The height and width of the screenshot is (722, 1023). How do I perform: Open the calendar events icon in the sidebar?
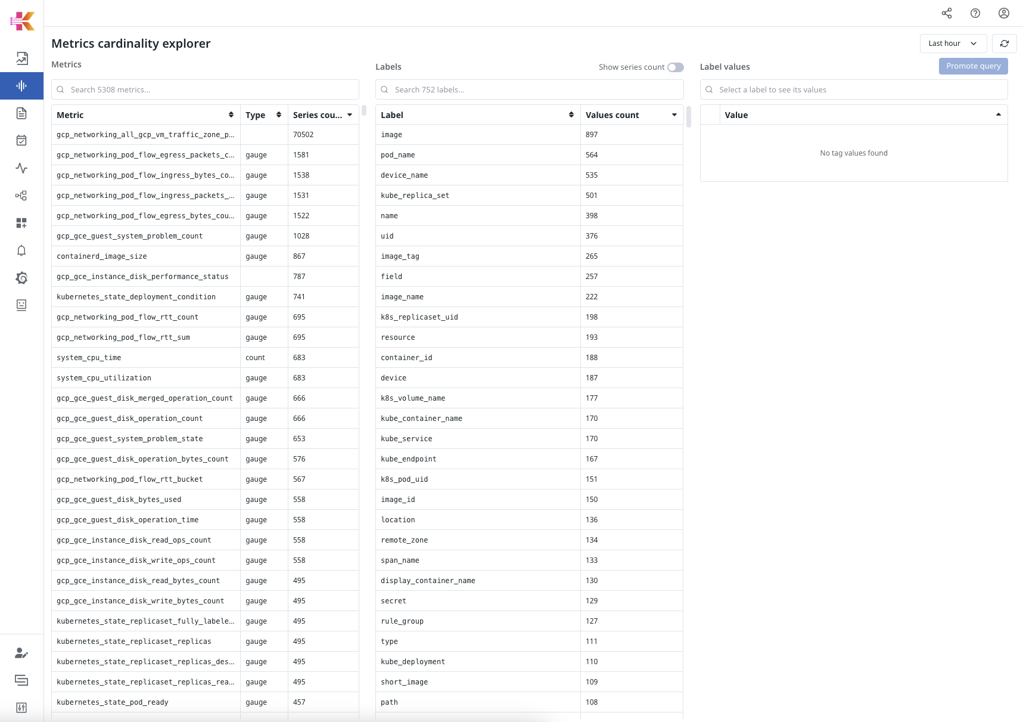tap(21, 140)
